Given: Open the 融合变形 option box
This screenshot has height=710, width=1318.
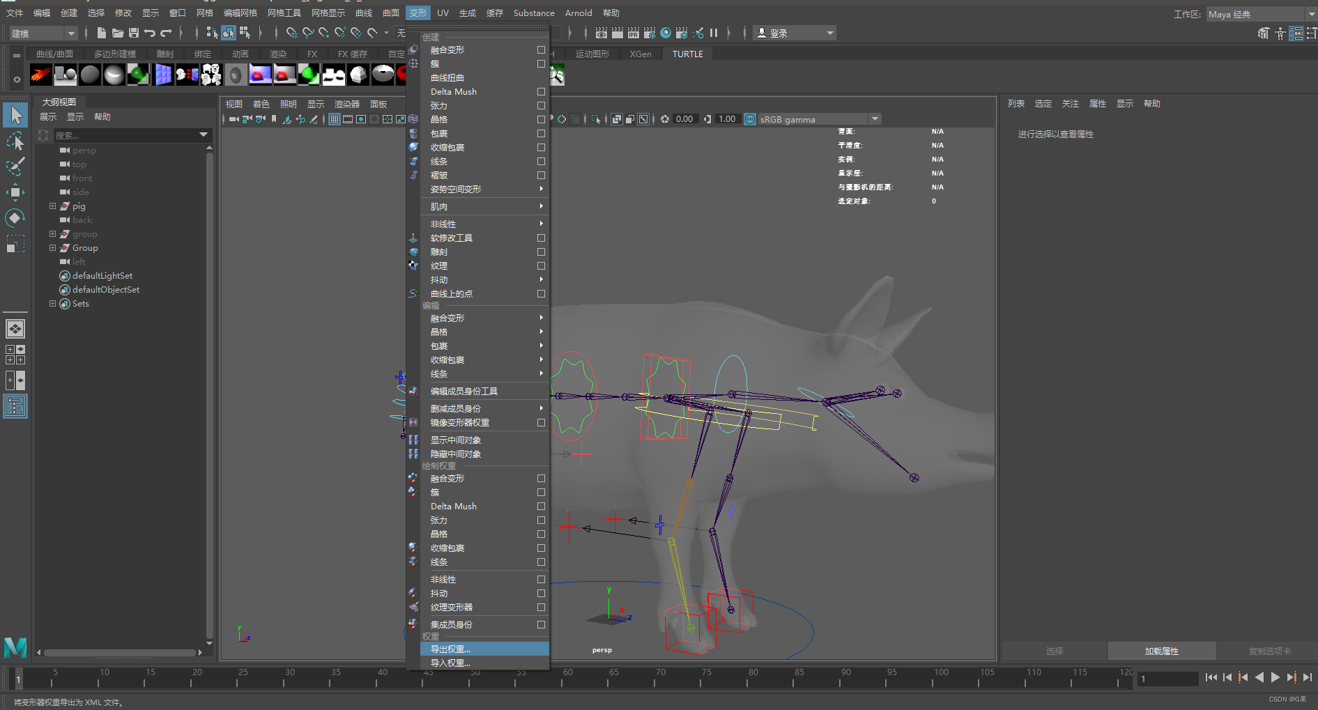Looking at the screenshot, I should [x=541, y=49].
